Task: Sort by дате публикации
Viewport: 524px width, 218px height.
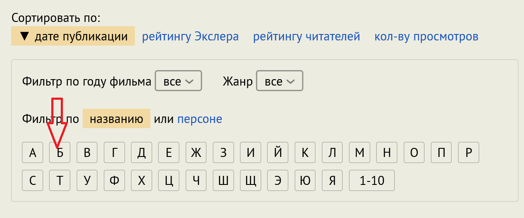Action: tap(73, 37)
